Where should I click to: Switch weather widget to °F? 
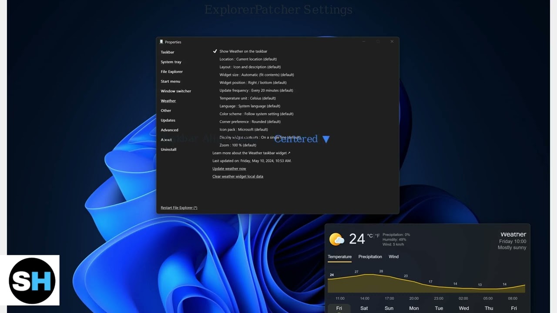378,236
